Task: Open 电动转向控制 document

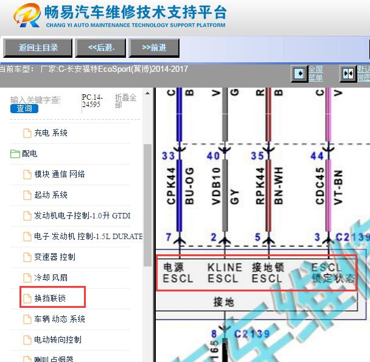Action: tap(58, 339)
